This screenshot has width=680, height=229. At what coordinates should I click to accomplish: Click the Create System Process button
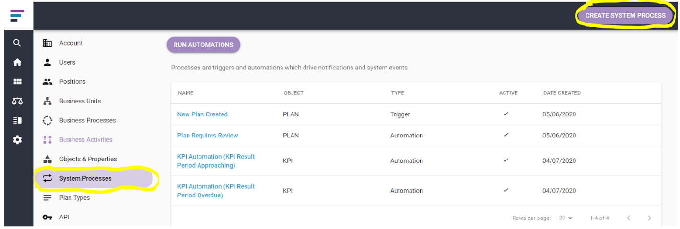point(625,15)
